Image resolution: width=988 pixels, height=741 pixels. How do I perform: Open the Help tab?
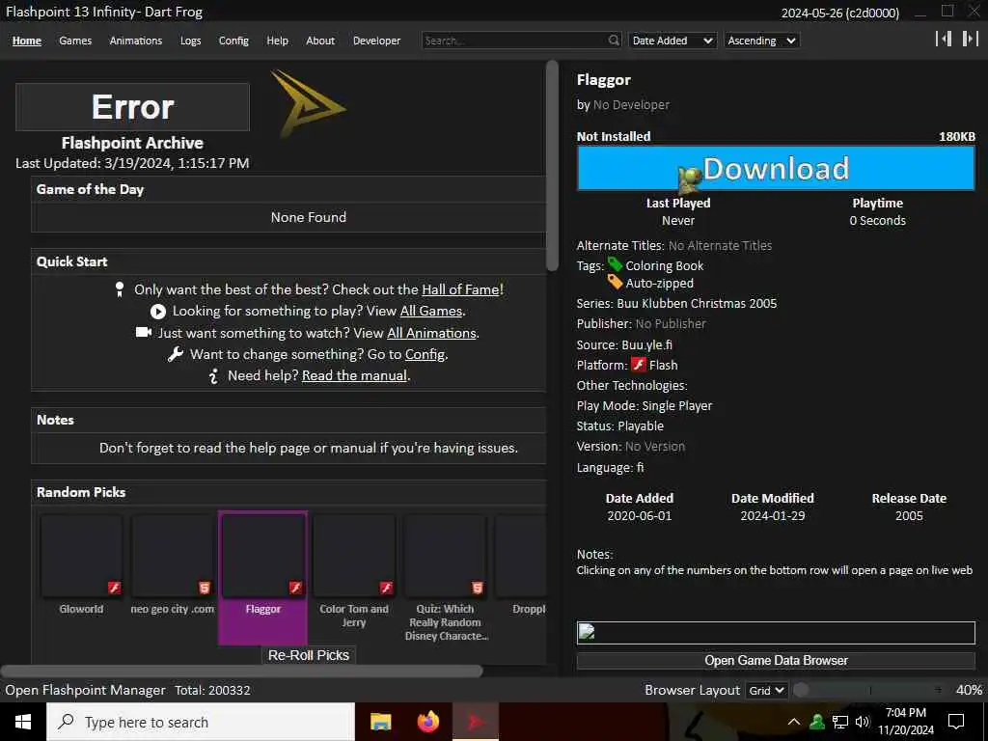point(277,41)
